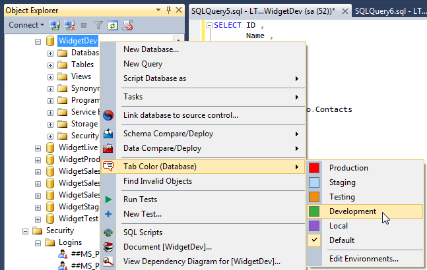Refresh the Object Explorer tree

113,25
